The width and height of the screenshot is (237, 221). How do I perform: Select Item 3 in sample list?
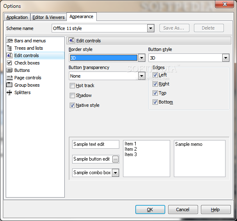coord(130,154)
